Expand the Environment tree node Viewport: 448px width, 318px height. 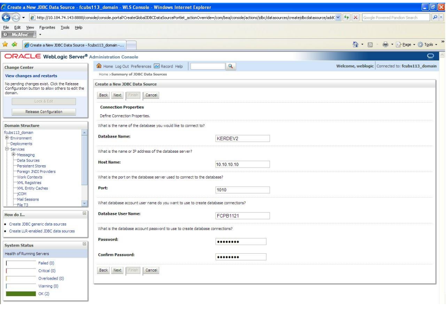(7, 138)
